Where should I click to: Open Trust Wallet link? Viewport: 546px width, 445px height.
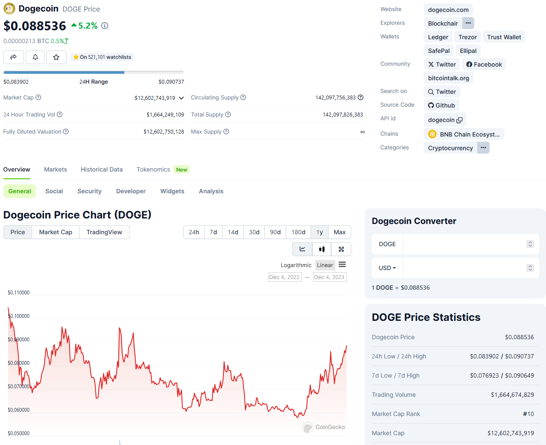[504, 37]
